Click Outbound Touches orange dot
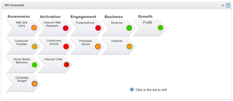Image resolution: width=233 pixels, height=101 pixels. point(34,46)
